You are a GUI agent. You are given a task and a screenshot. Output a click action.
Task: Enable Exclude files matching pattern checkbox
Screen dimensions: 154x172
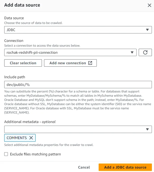pos(6,154)
